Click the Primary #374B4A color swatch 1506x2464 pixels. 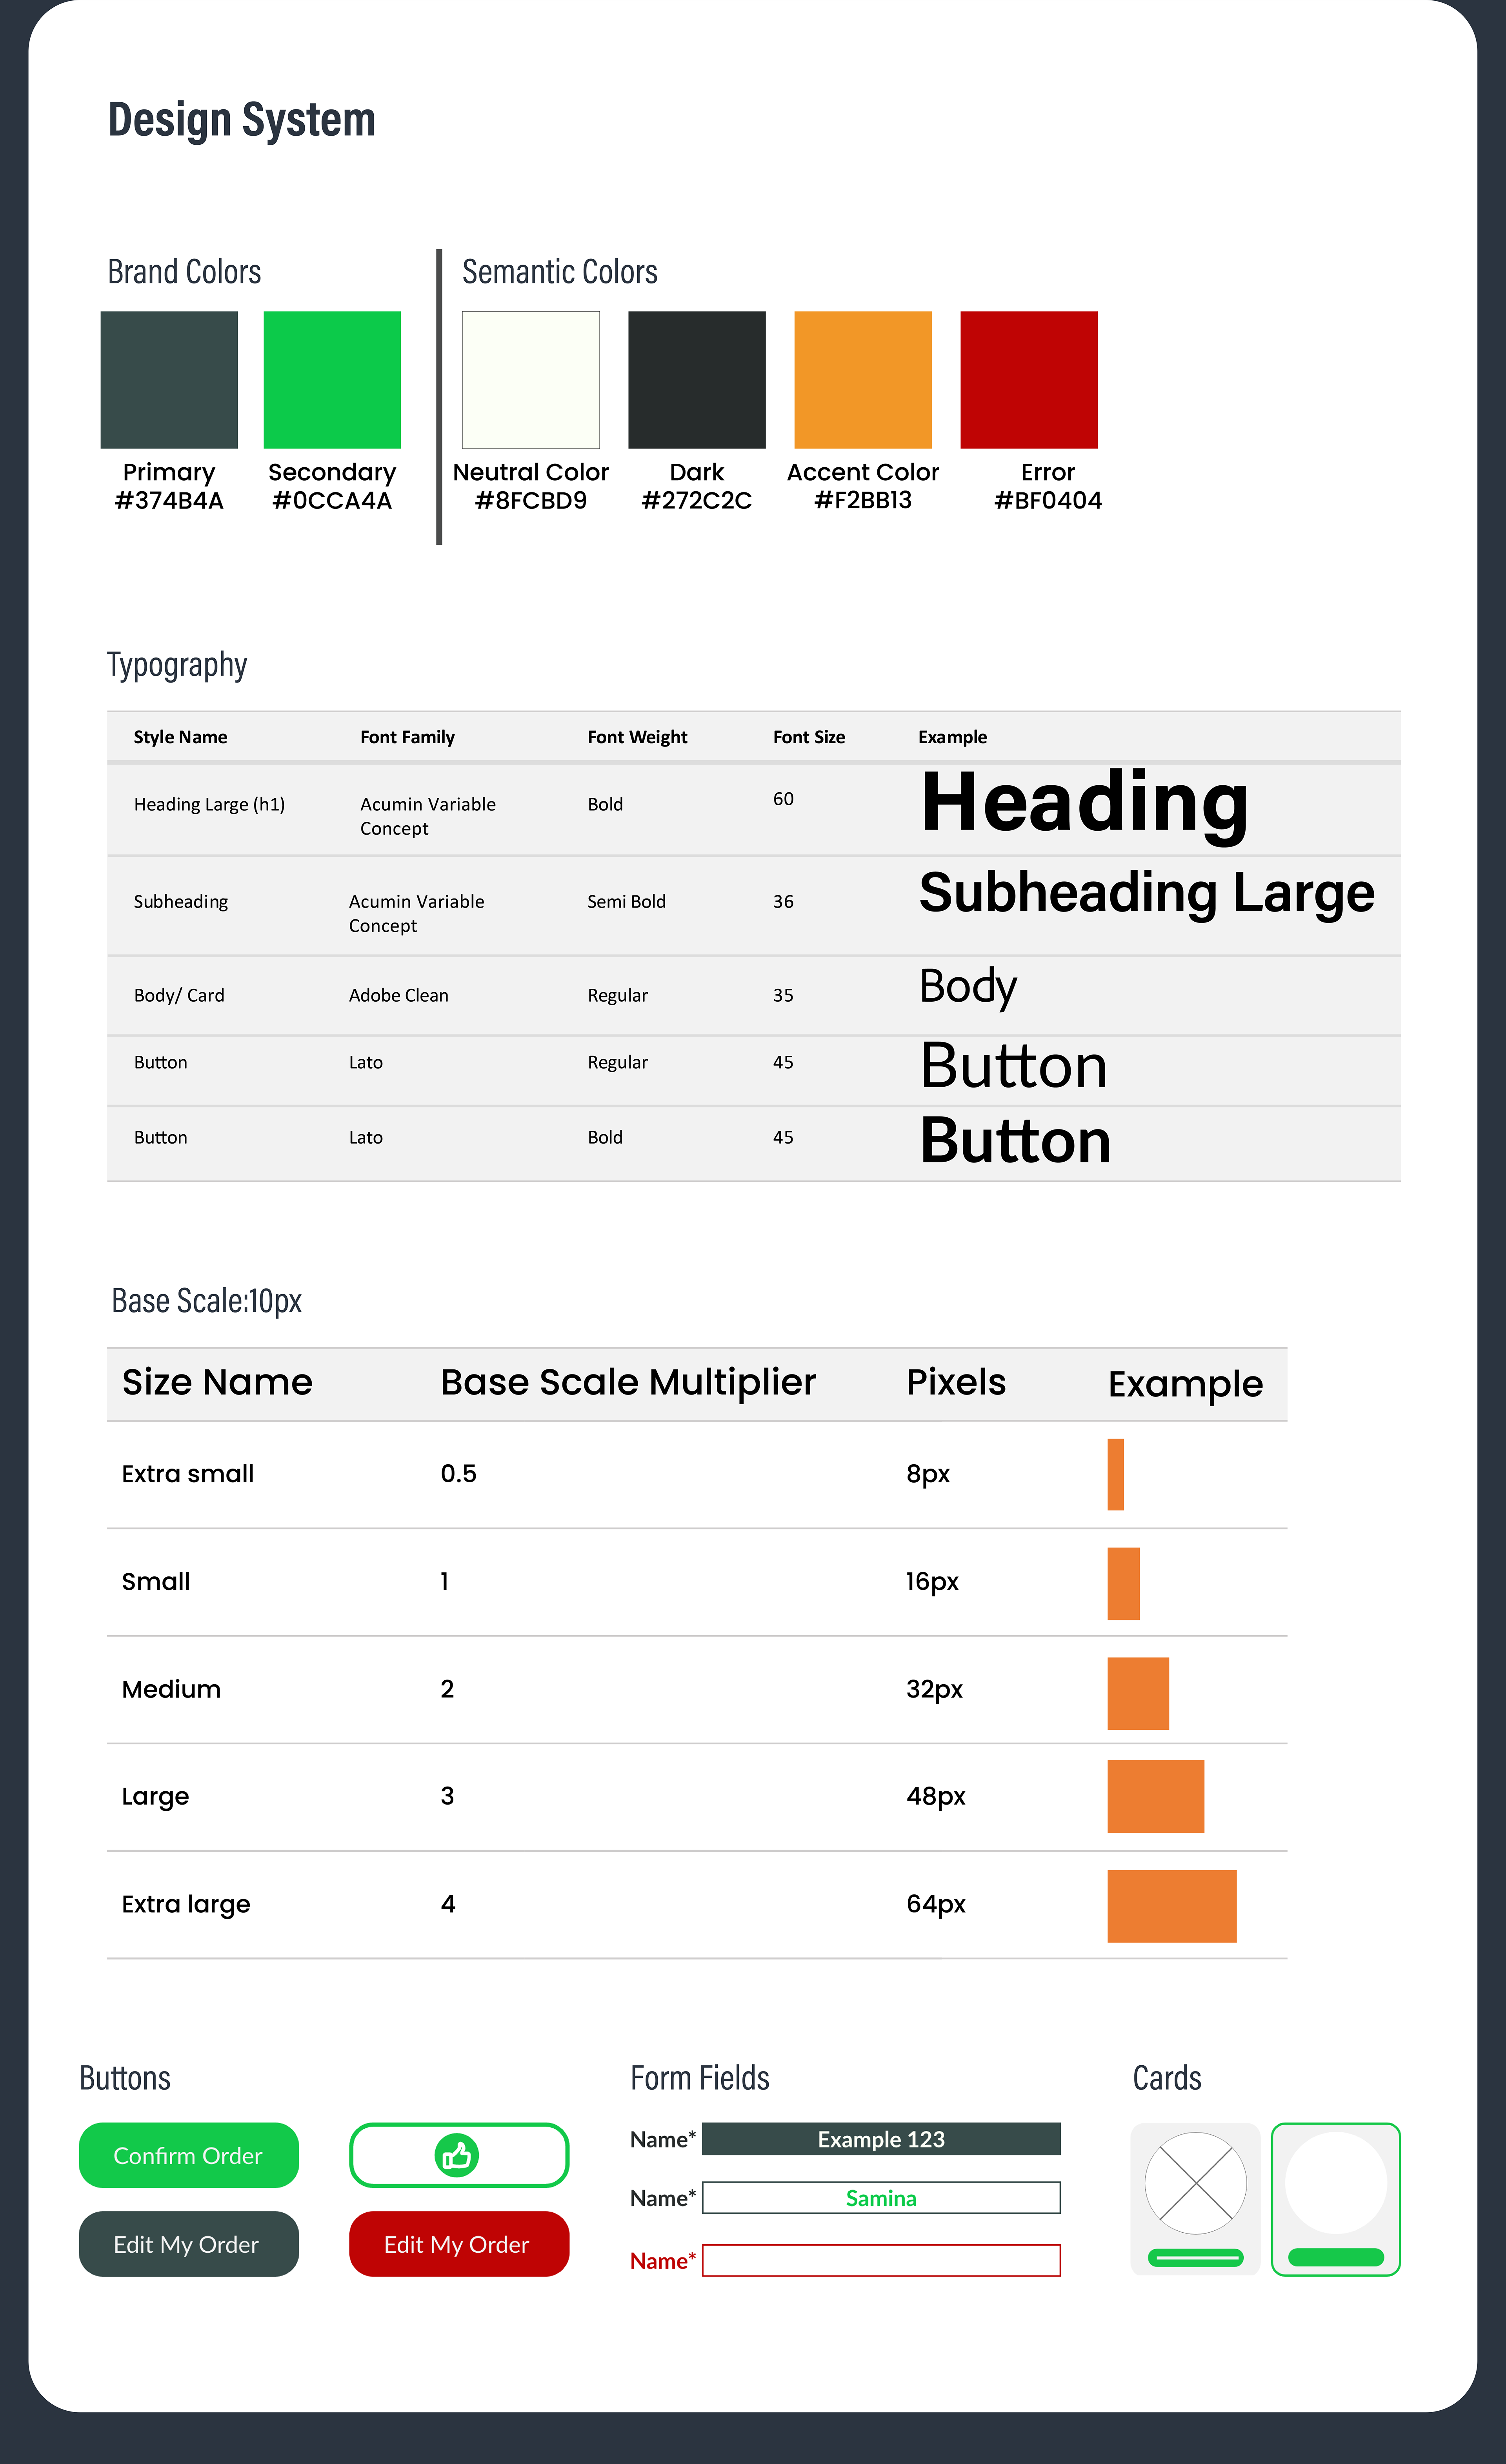169,380
